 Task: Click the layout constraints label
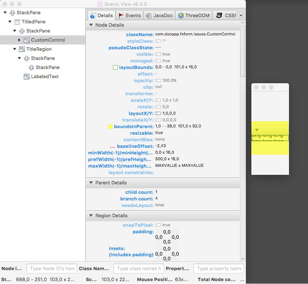pyautogui.click(x=131, y=173)
